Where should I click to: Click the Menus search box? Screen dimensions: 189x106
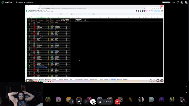coord(29,14)
